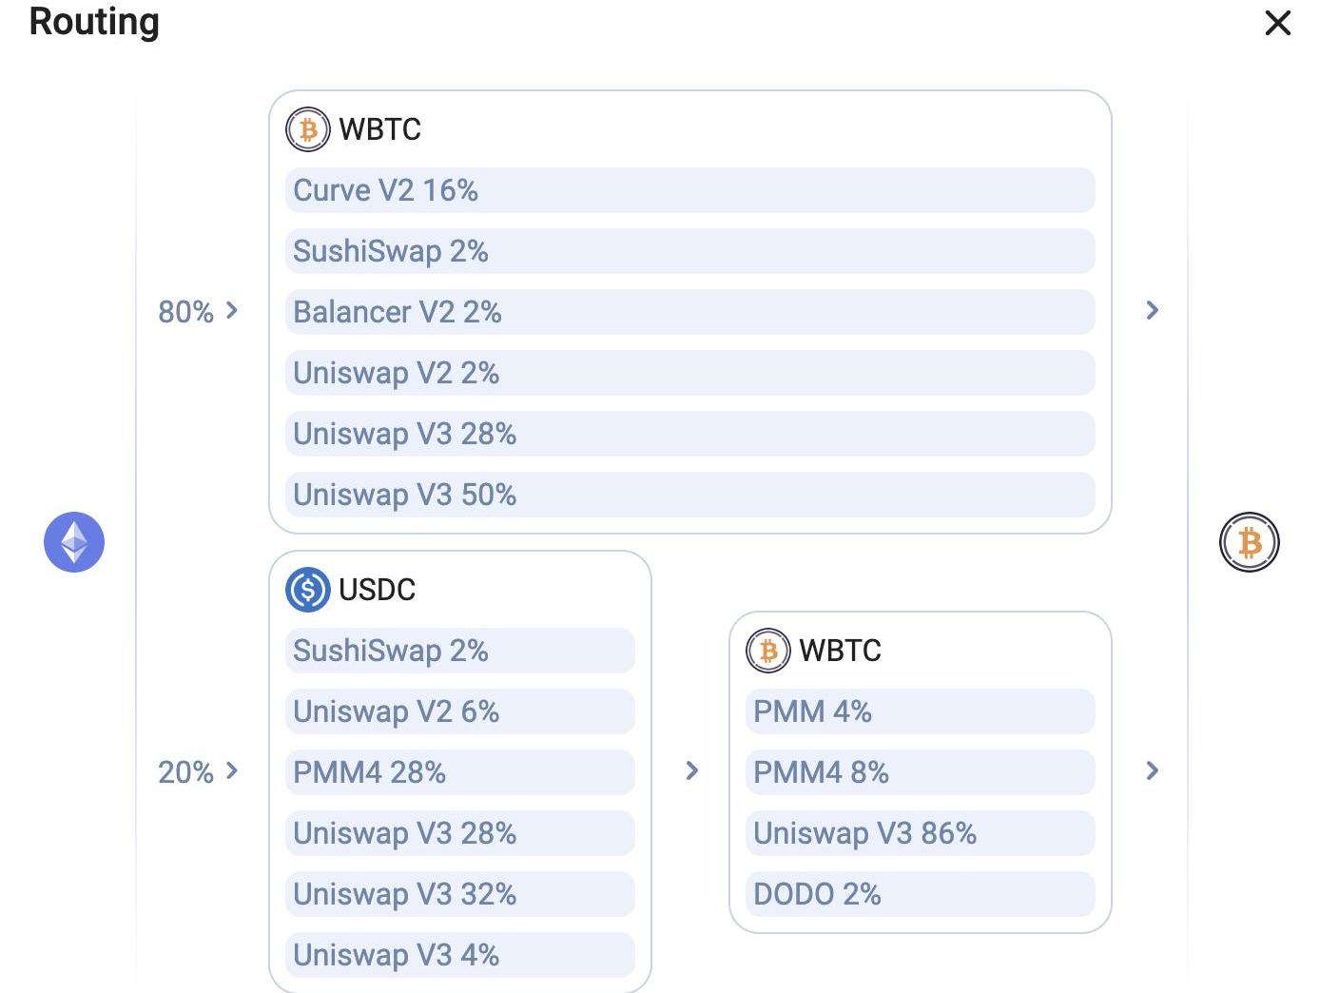1339x993 pixels.
Task: Click the Uniswap V3 50% entry
Action: pos(689,495)
